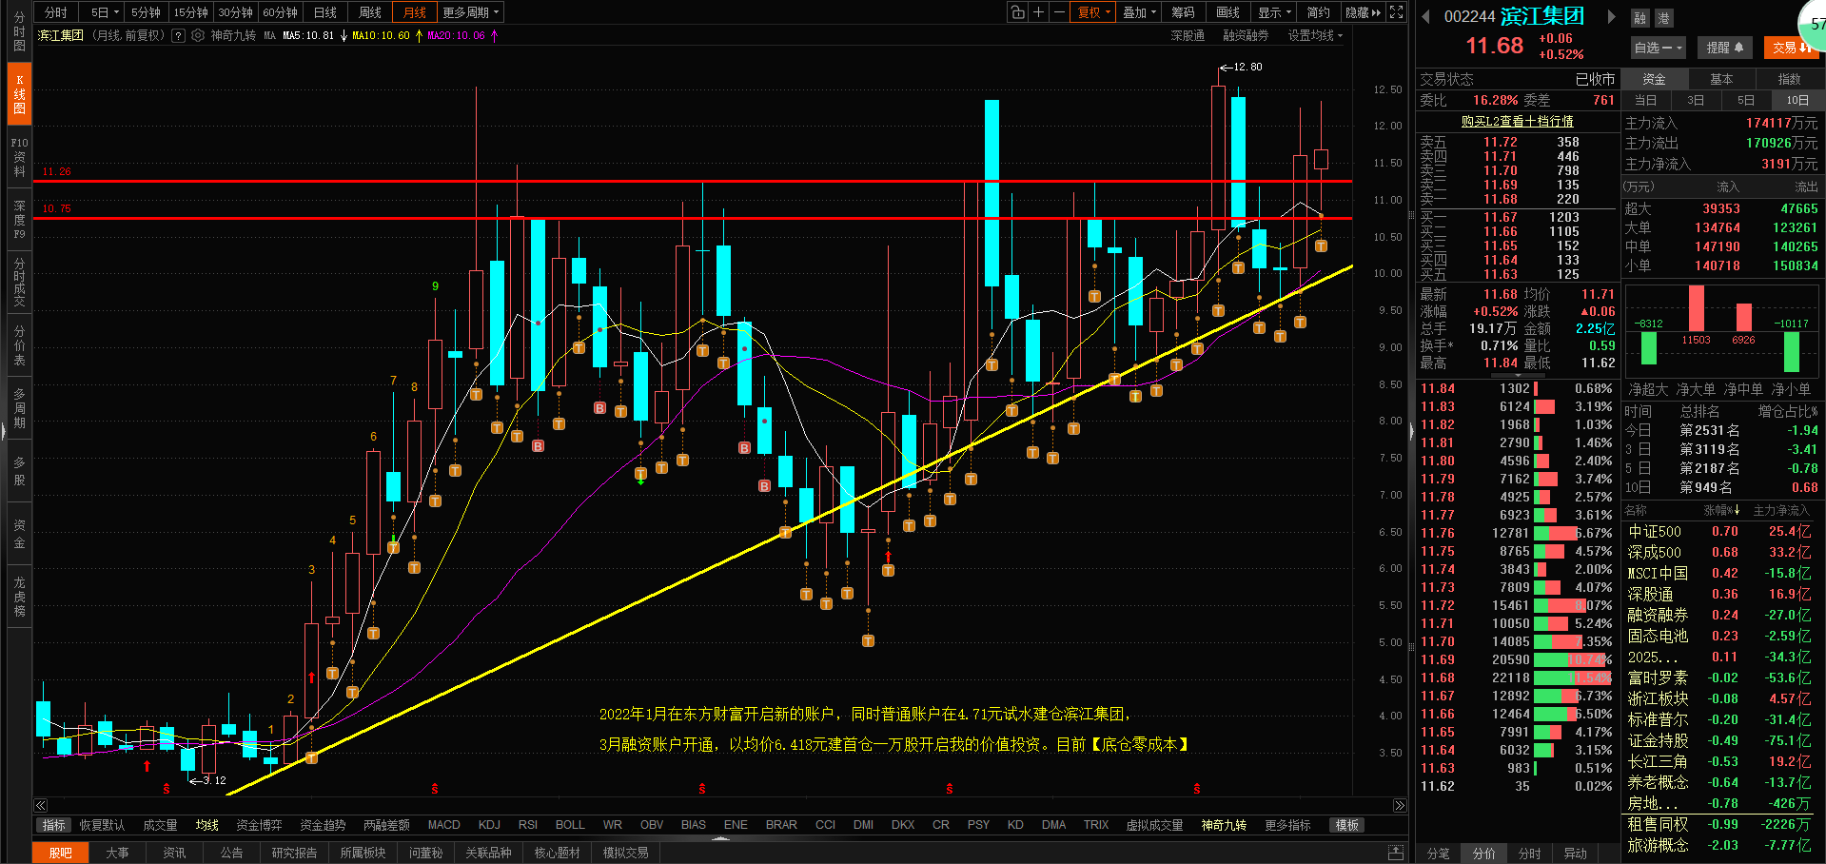Viewport: 1826px width, 864px height.
Task: Open 多股 in left sidebar
Action: coord(19,471)
